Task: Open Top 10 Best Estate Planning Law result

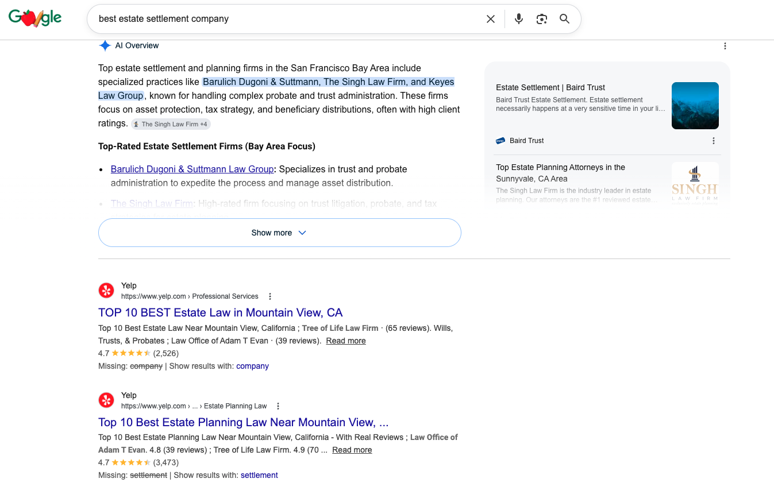Action: point(244,423)
